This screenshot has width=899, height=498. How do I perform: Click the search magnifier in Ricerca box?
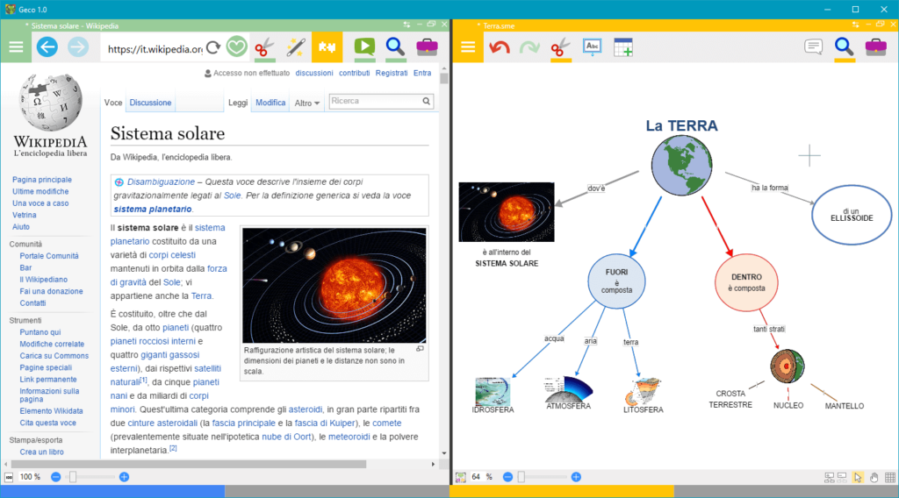[426, 102]
